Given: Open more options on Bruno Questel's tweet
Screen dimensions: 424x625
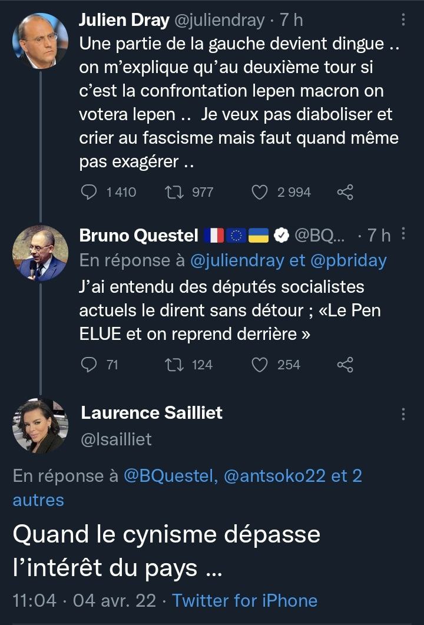Looking at the screenshot, I should (x=403, y=234).
